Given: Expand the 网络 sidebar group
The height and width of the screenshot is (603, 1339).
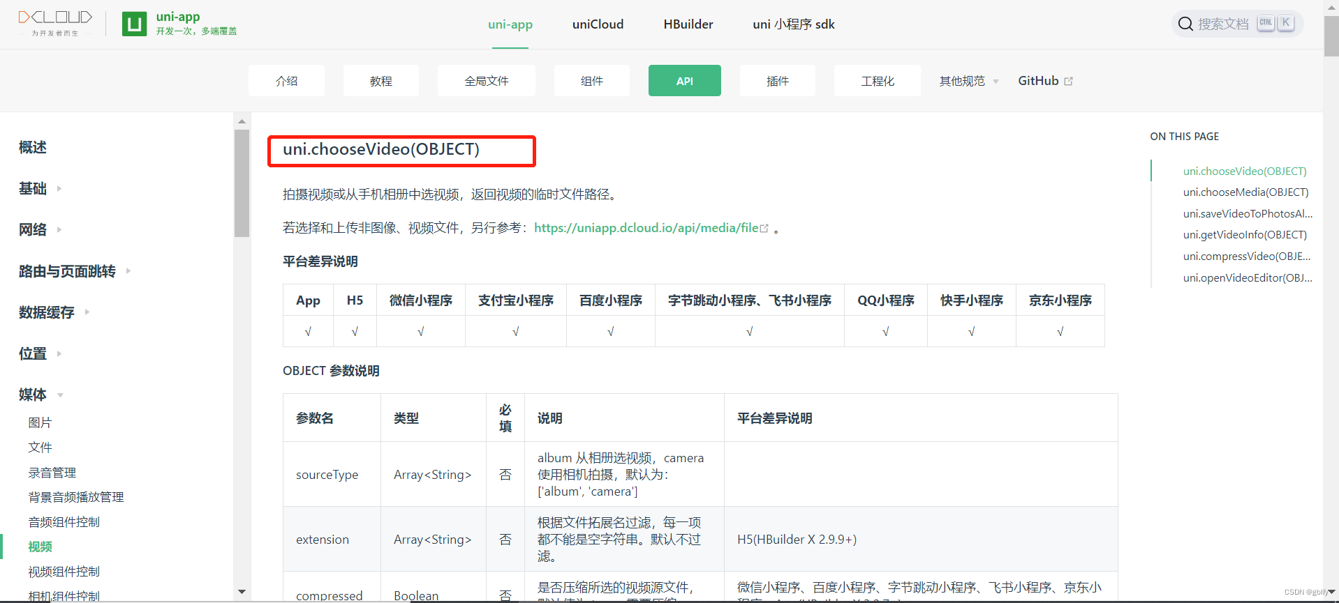Looking at the screenshot, I should [x=40, y=229].
